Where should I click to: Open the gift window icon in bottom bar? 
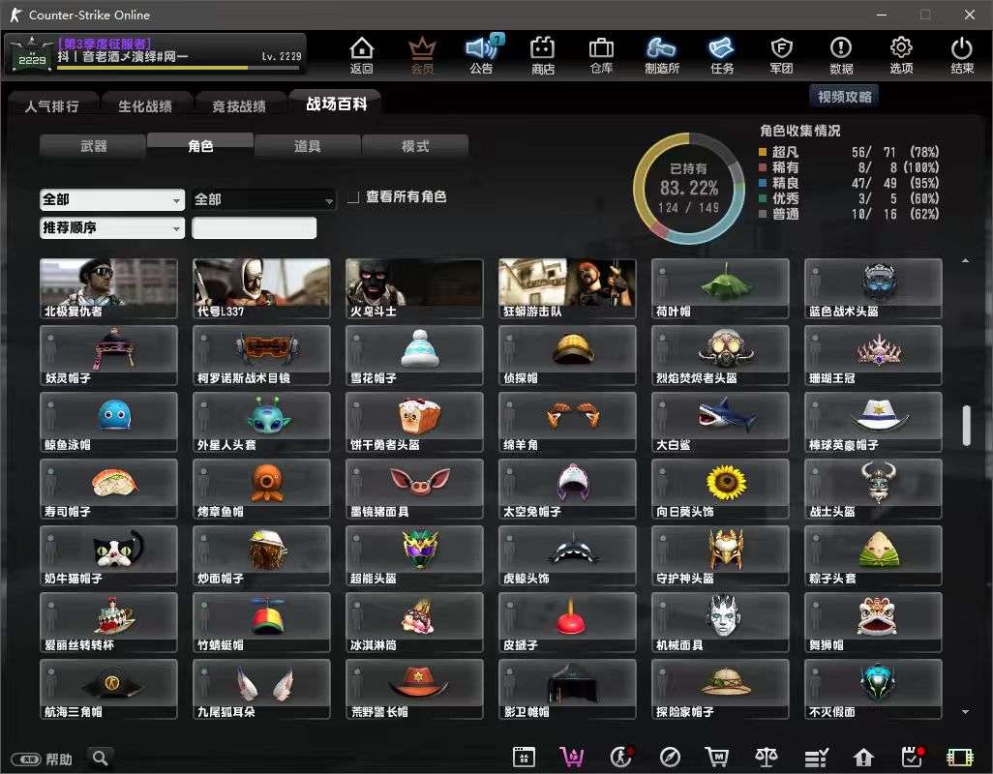click(x=524, y=757)
